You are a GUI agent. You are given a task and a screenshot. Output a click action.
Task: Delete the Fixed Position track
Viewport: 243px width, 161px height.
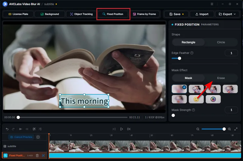(37, 156)
